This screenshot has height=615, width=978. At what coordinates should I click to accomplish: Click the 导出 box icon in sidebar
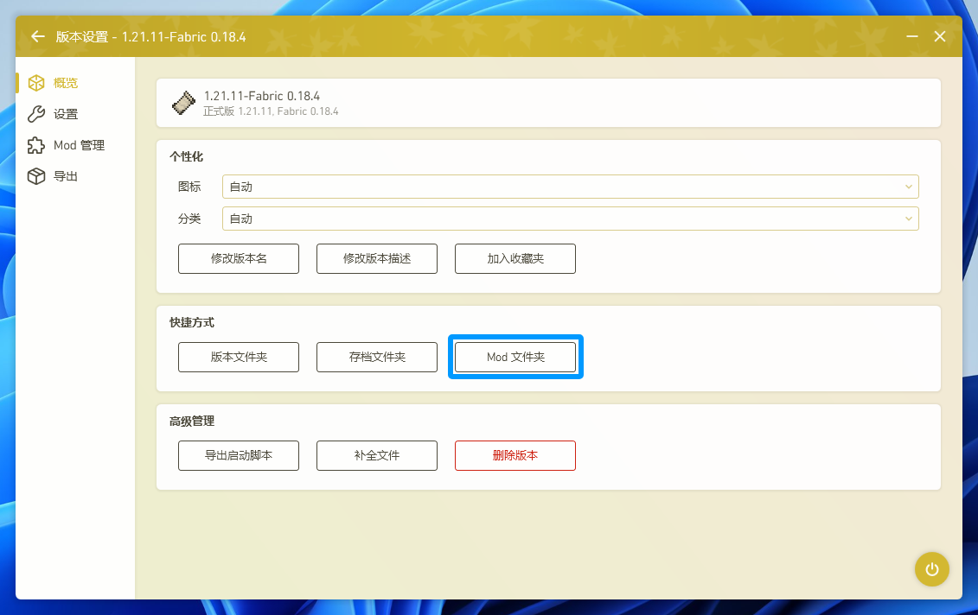pyautogui.click(x=36, y=176)
